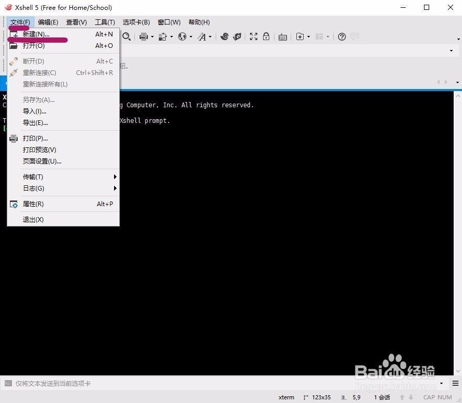Click the Xagent key icon in toolbar

[237, 36]
